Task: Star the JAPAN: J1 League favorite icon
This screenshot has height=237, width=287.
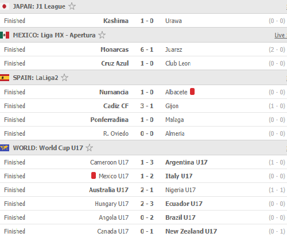Action: click(x=72, y=6)
